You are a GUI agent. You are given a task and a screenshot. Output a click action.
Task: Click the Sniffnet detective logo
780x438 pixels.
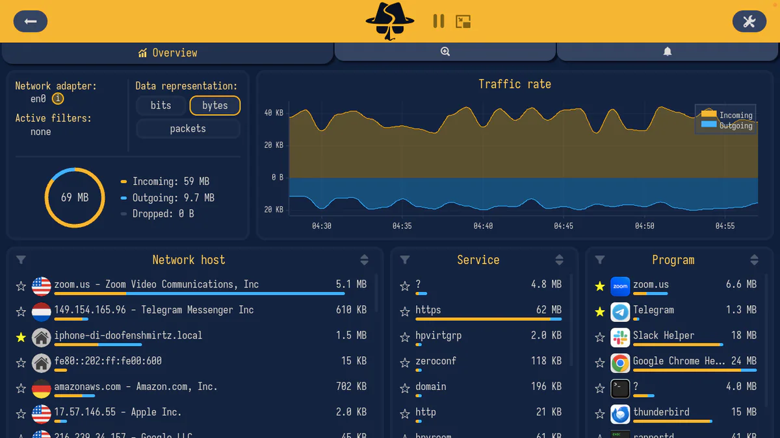[389, 21]
